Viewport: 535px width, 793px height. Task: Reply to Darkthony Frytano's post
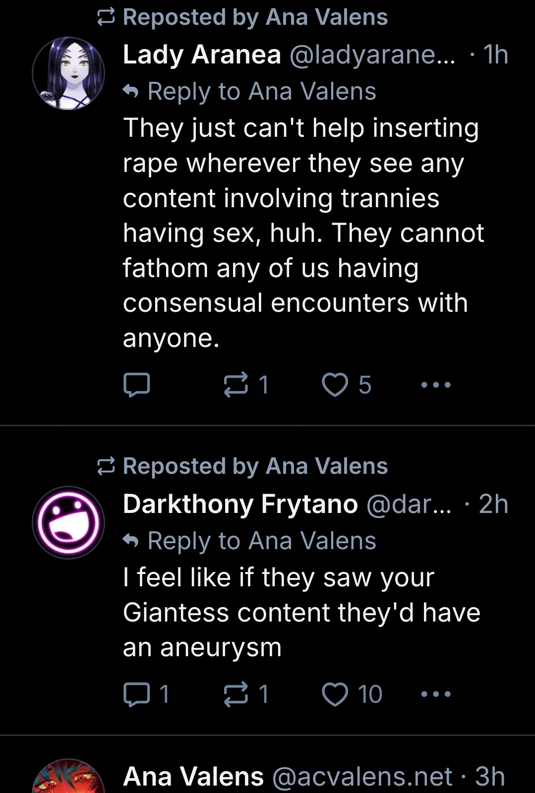pos(136,694)
